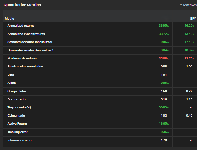Click the Active Return label

pos(17,124)
